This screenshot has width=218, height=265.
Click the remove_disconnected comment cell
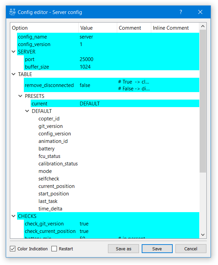coord(134,85)
